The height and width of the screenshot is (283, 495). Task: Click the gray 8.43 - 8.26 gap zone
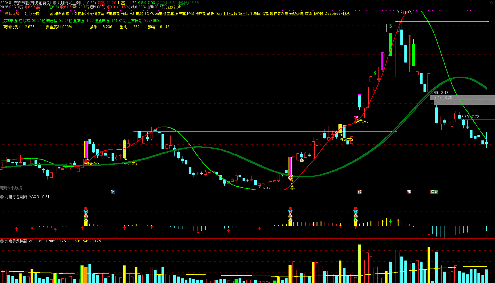462,98
